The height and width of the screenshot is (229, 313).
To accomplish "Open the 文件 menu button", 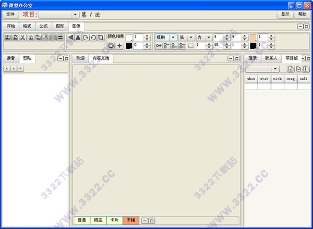I will click(10, 15).
